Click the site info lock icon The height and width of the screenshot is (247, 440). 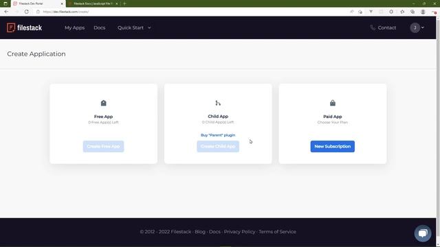(x=38, y=12)
